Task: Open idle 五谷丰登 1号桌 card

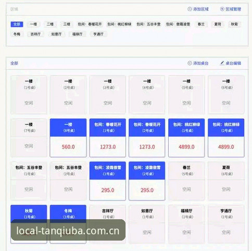Action: [x=29, y=181]
